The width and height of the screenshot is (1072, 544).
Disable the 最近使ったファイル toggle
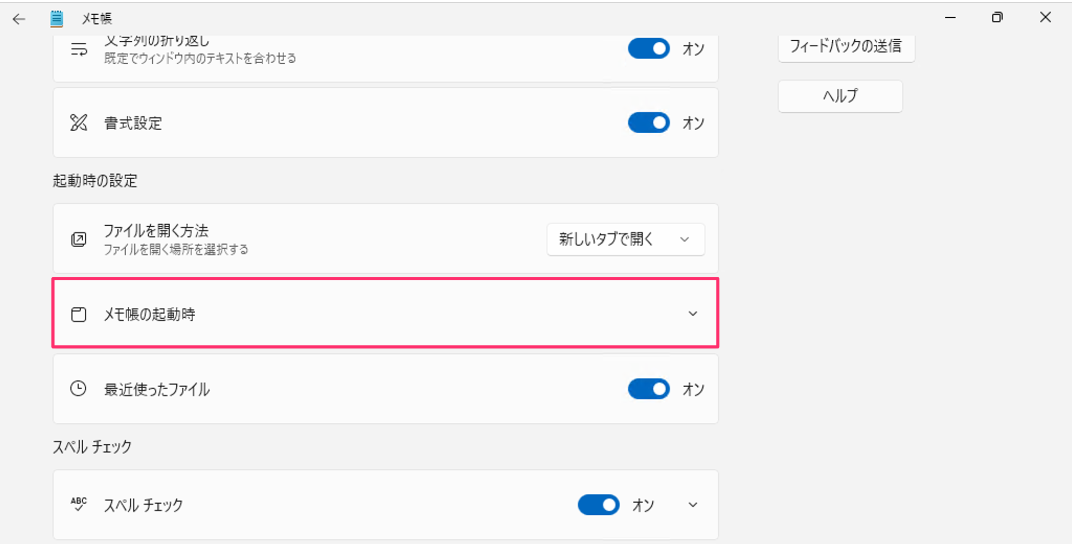649,389
